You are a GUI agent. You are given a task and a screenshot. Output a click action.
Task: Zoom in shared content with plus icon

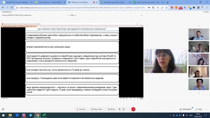click(x=75, y=15)
